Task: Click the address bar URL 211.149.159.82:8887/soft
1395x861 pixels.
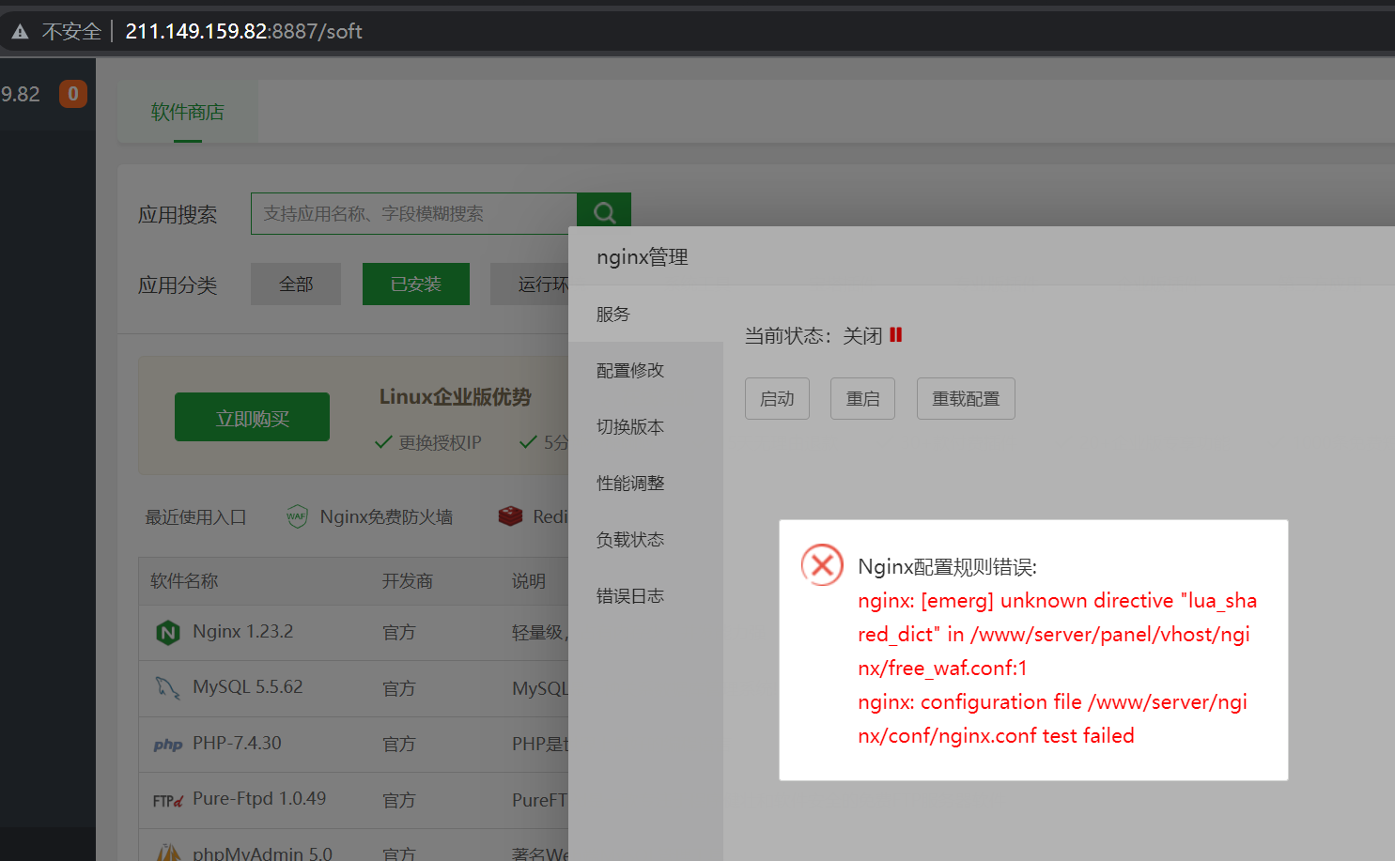Action: pyautogui.click(x=243, y=31)
